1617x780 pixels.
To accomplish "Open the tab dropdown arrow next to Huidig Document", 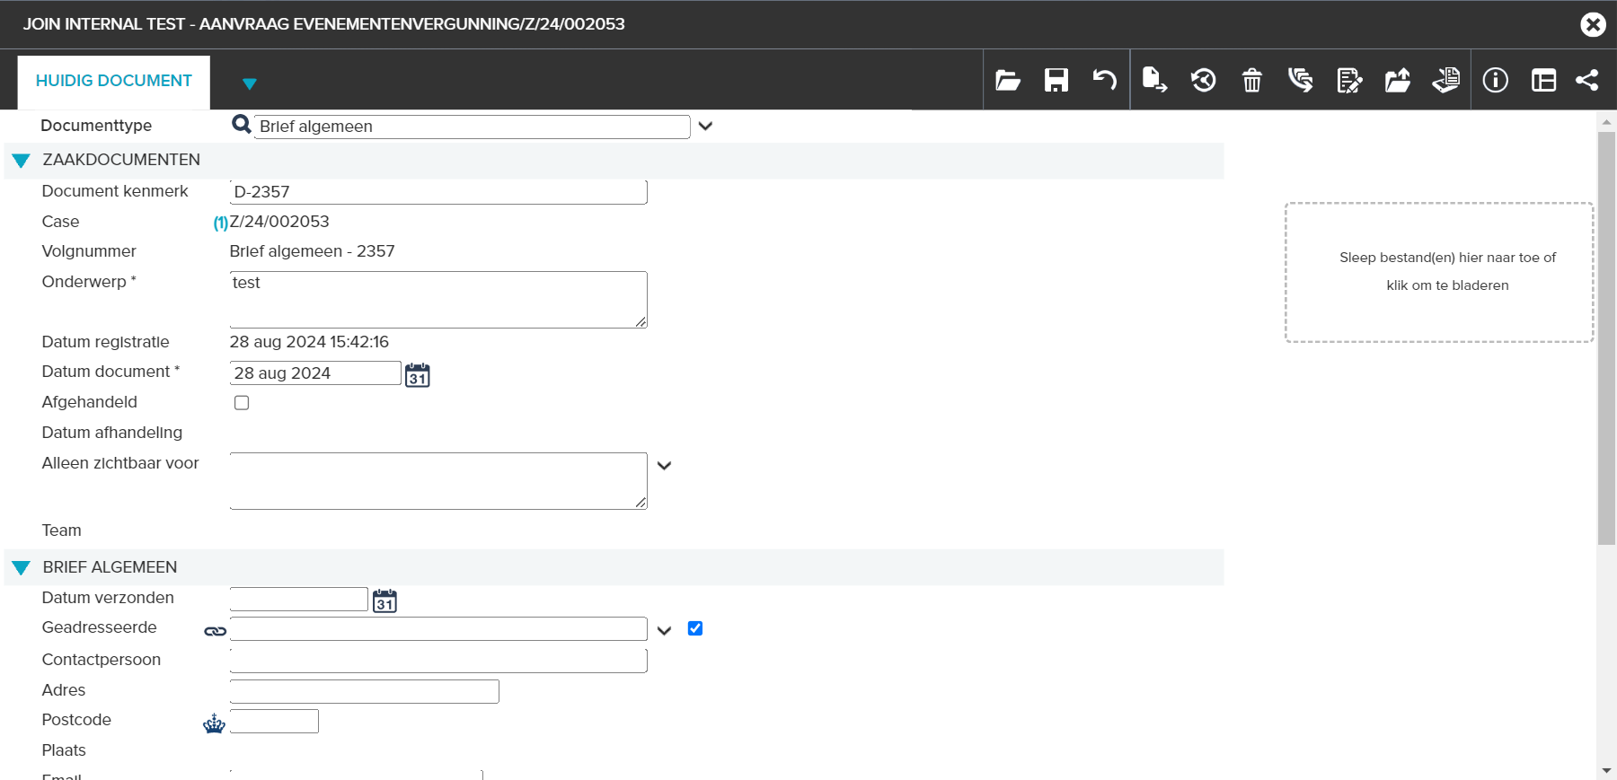I will 250,83.
